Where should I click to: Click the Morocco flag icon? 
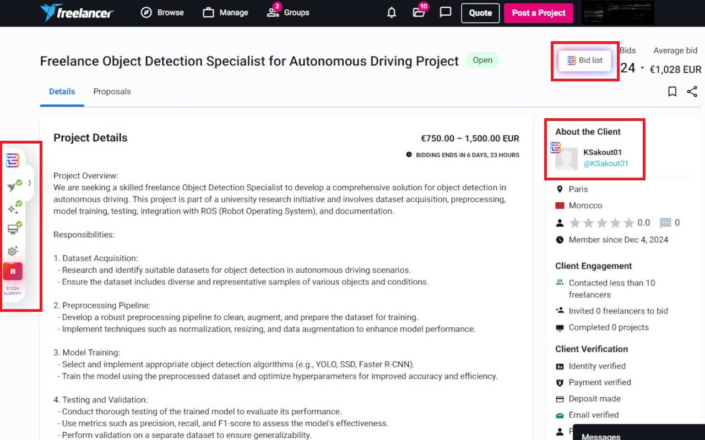coord(560,206)
